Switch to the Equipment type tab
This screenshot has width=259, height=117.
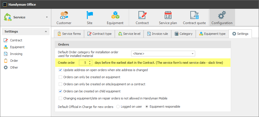[212, 34]
